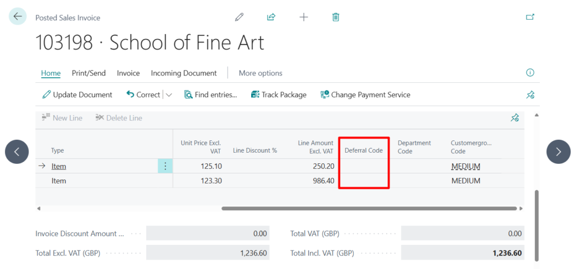Click the information circle icon
This screenshot has width=574, height=269.
tap(530, 73)
